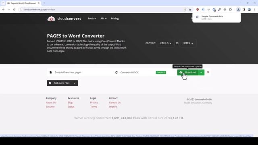Expand the Download button options arrow

[201, 72]
